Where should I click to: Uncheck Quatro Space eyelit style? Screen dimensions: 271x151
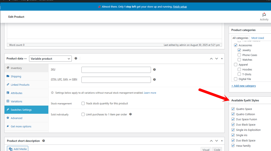point(233,109)
